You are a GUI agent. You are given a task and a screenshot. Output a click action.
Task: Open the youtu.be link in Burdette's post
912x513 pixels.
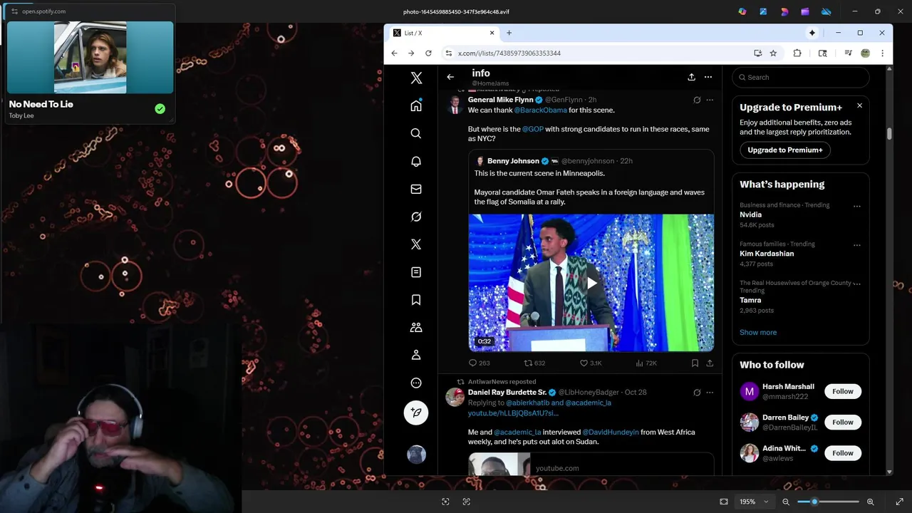[x=513, y=413]
